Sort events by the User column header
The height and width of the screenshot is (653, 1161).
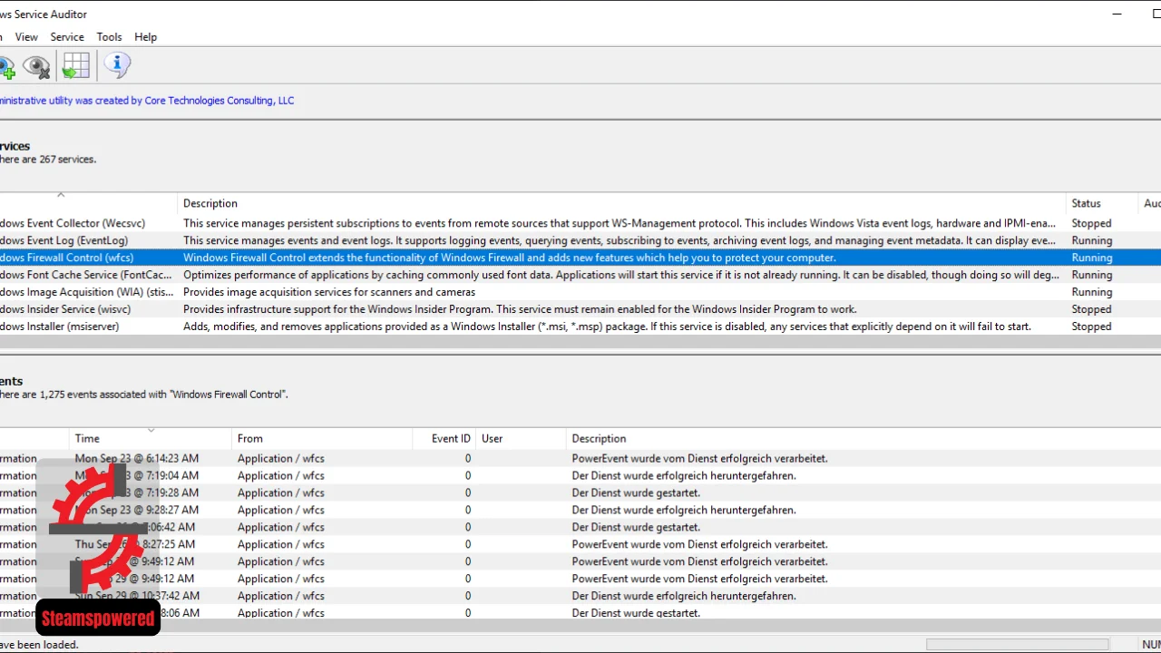(522, 438)
